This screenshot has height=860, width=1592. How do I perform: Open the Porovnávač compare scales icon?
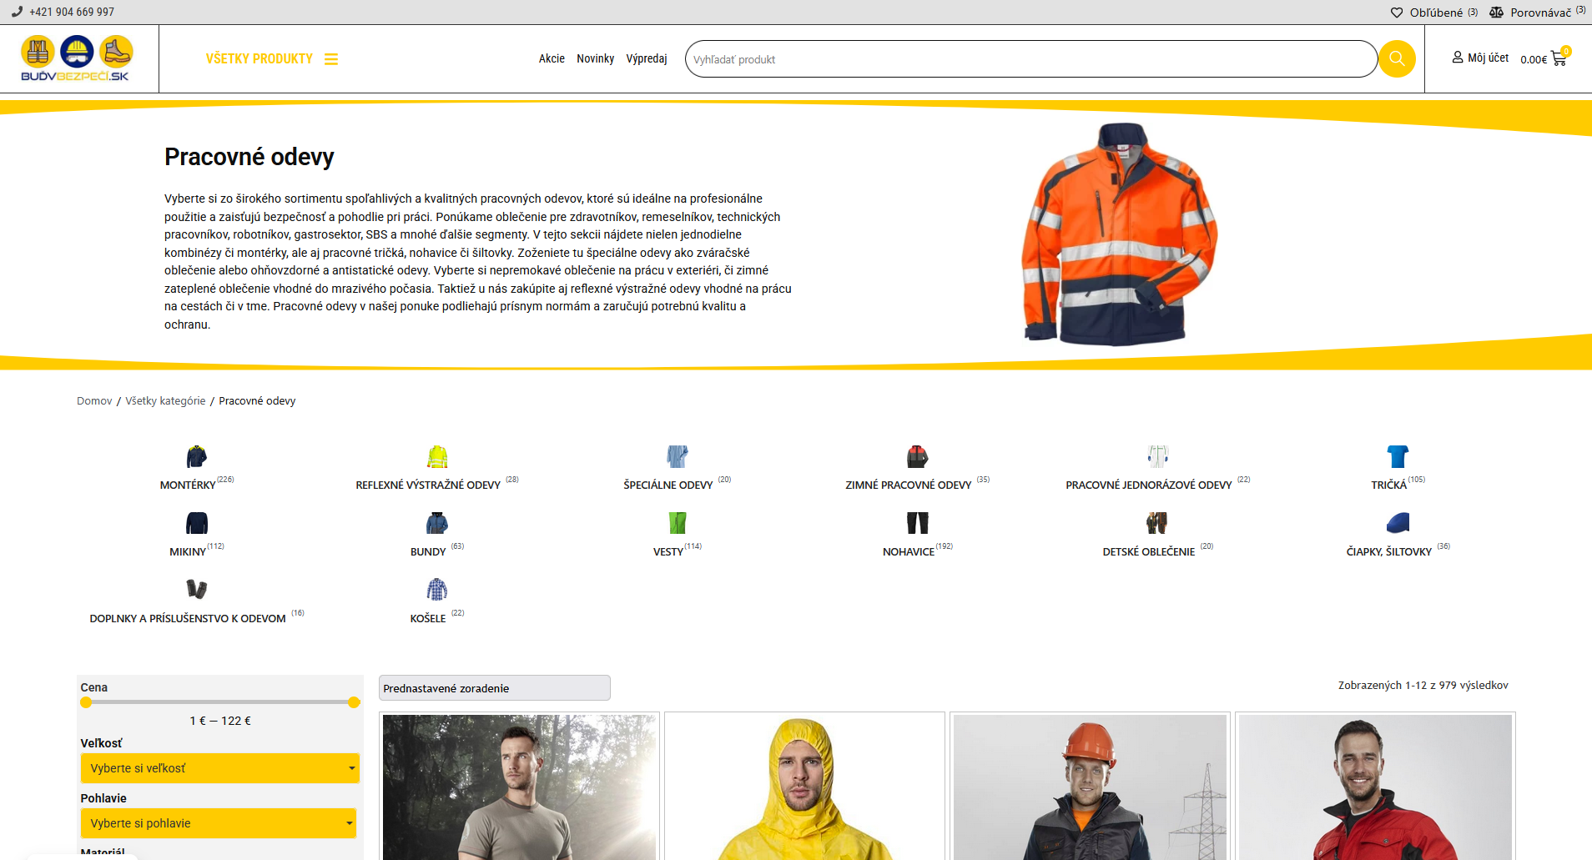tap(1496, 13)
